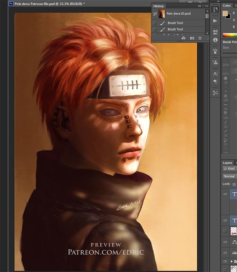
Task: Open the Tool Presets wrench icon
Action: click(215, 93)
